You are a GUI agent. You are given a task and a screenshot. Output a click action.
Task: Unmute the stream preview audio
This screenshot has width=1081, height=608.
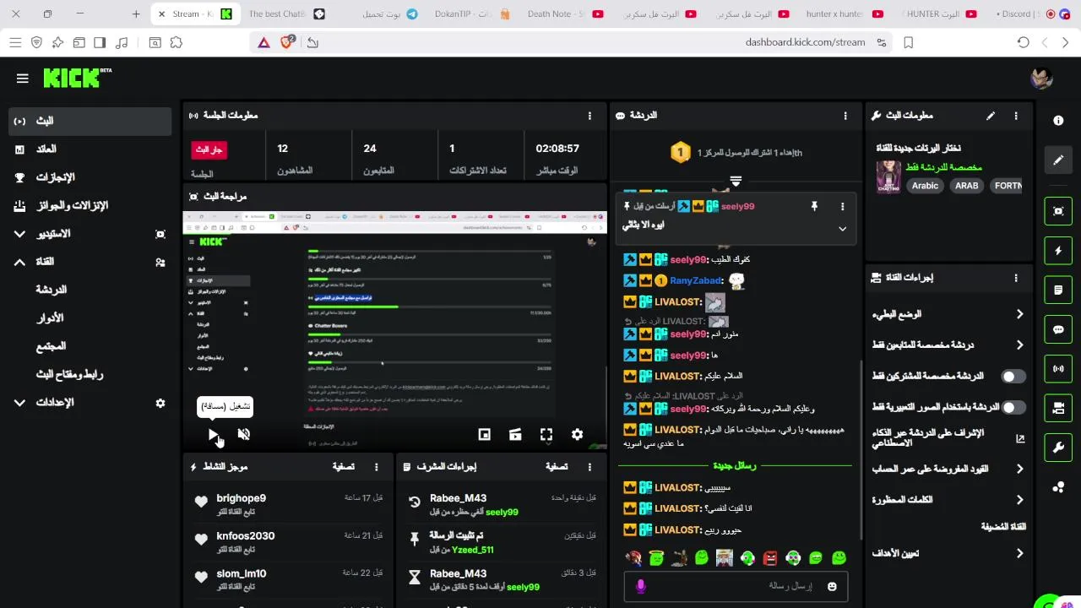(244, 434)
